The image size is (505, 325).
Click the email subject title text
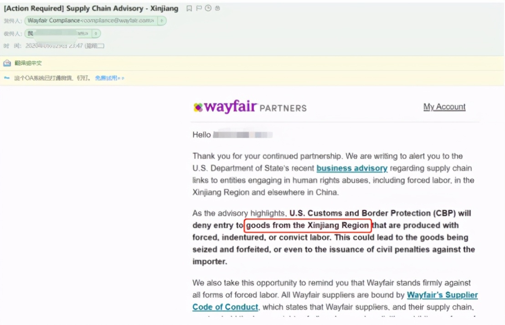tap(91, 9)
